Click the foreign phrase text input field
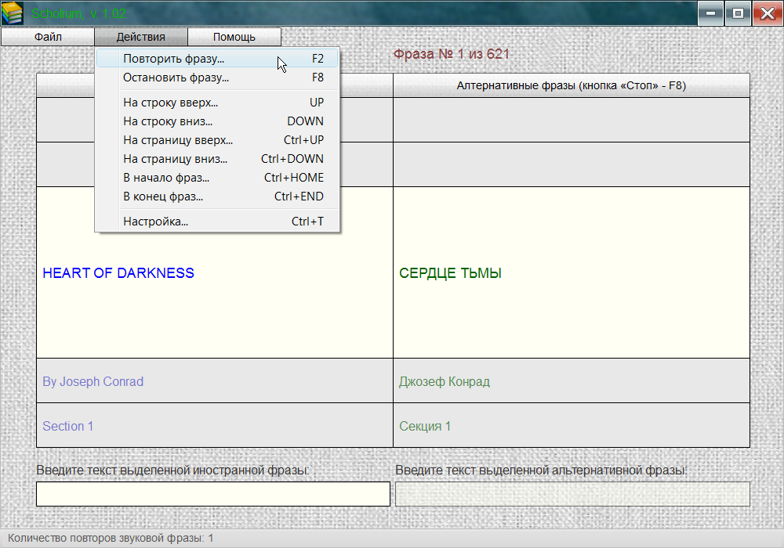 tap(212, 494)
